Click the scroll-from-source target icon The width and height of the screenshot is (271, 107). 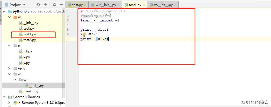coord(38,5)
